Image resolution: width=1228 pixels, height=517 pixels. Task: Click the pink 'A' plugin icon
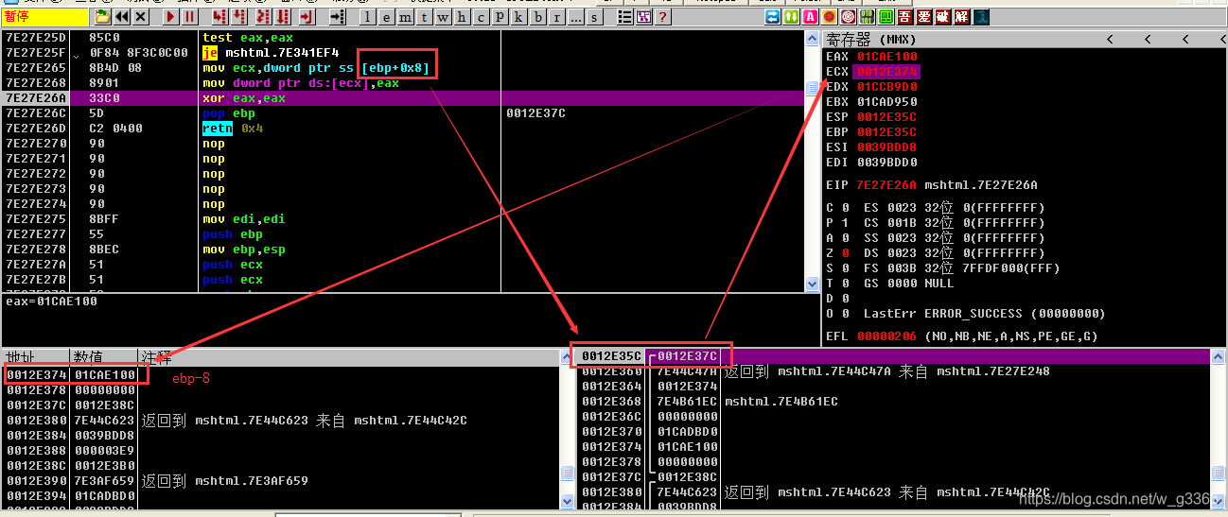pyautogui.click(x=810, y=16)
